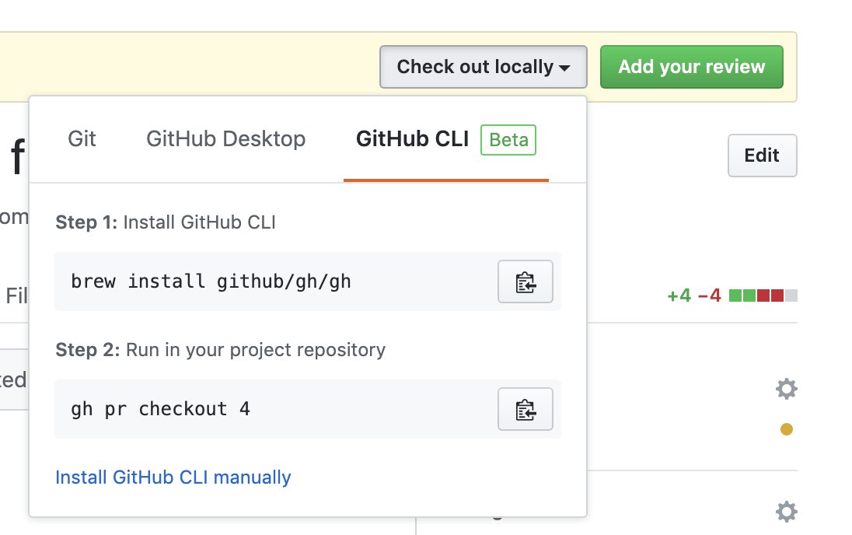
Task: Click the Step 2: Run in your project repository text
Action: click(x=221, y=350)
